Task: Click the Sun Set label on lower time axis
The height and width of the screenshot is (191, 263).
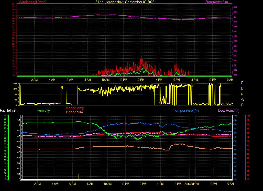Action: click(x=190, y=184)
